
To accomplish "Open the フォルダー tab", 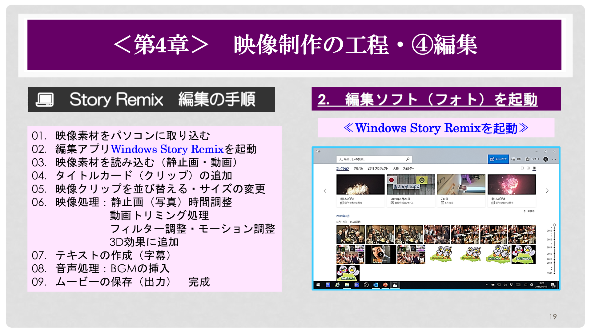I will point(408,168).
